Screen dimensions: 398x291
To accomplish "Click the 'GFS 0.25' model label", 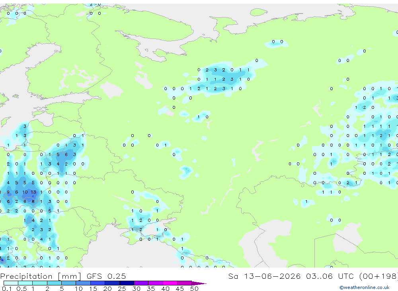I will 106,276.
